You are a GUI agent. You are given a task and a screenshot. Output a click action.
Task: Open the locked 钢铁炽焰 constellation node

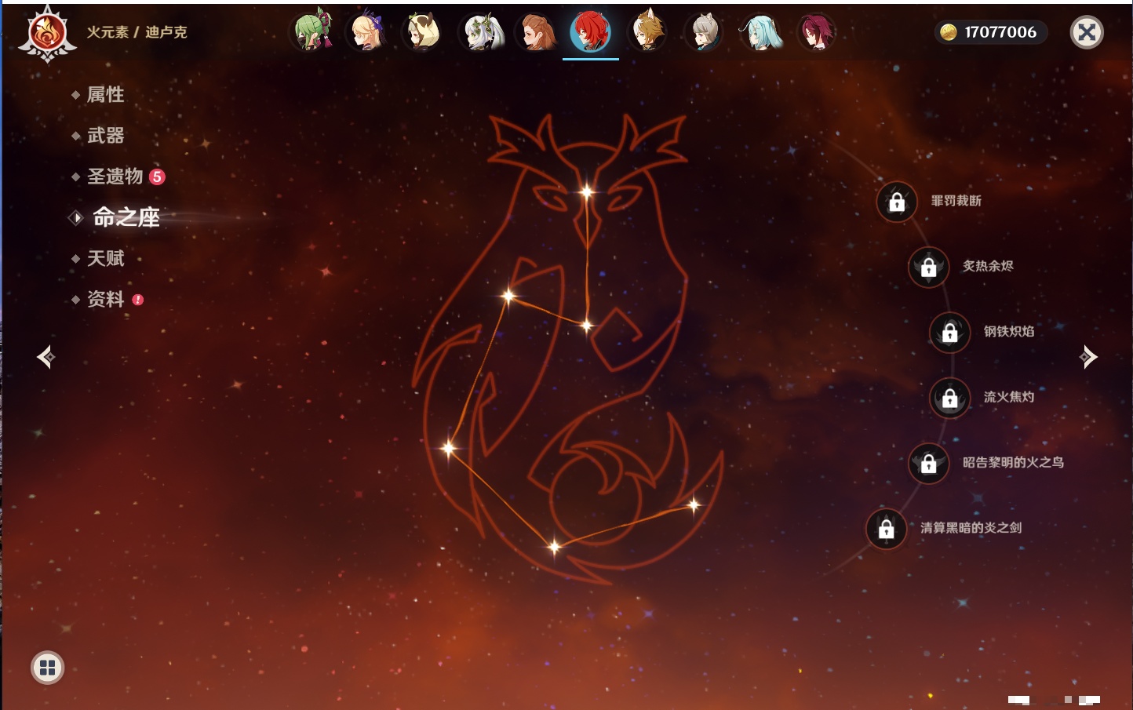(x=949, y=332)
